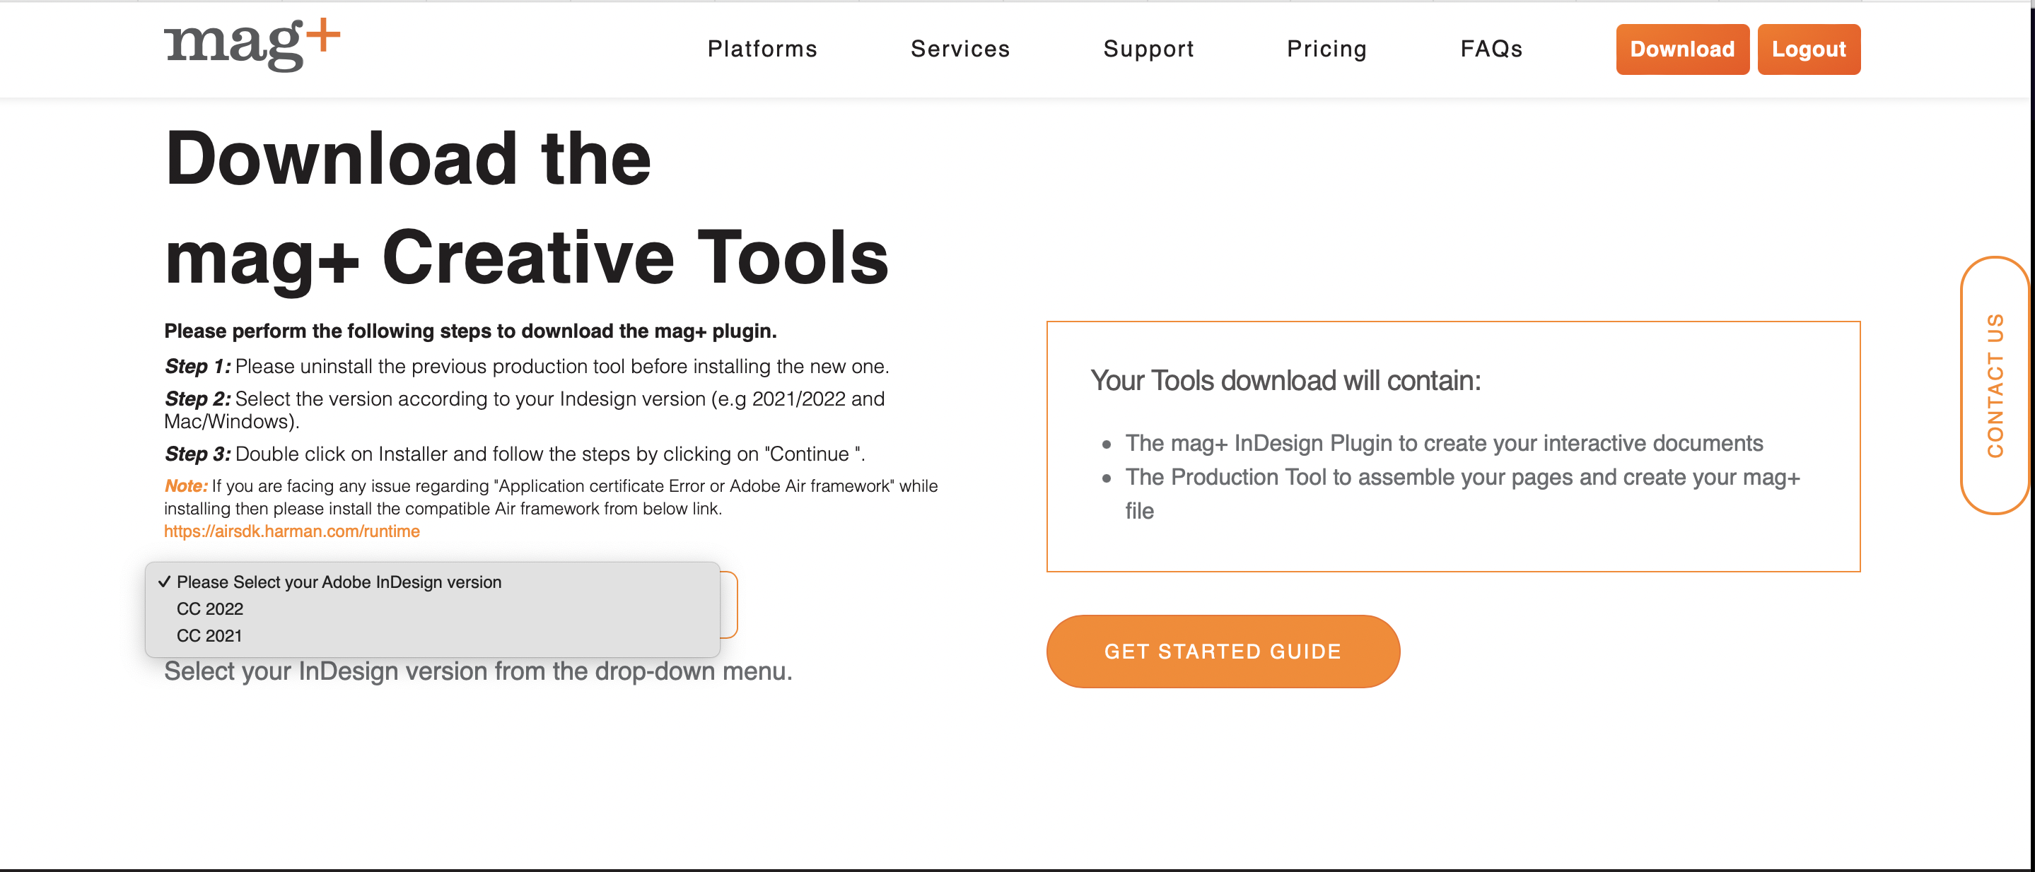Click the GET STARTED GUIDE button
The width and height of the screenshot is (2035, 872).
[1223, 651]
